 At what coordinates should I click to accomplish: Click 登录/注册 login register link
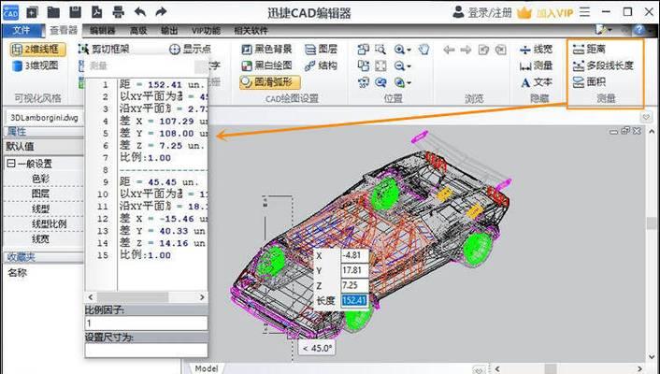coord(482,13)
